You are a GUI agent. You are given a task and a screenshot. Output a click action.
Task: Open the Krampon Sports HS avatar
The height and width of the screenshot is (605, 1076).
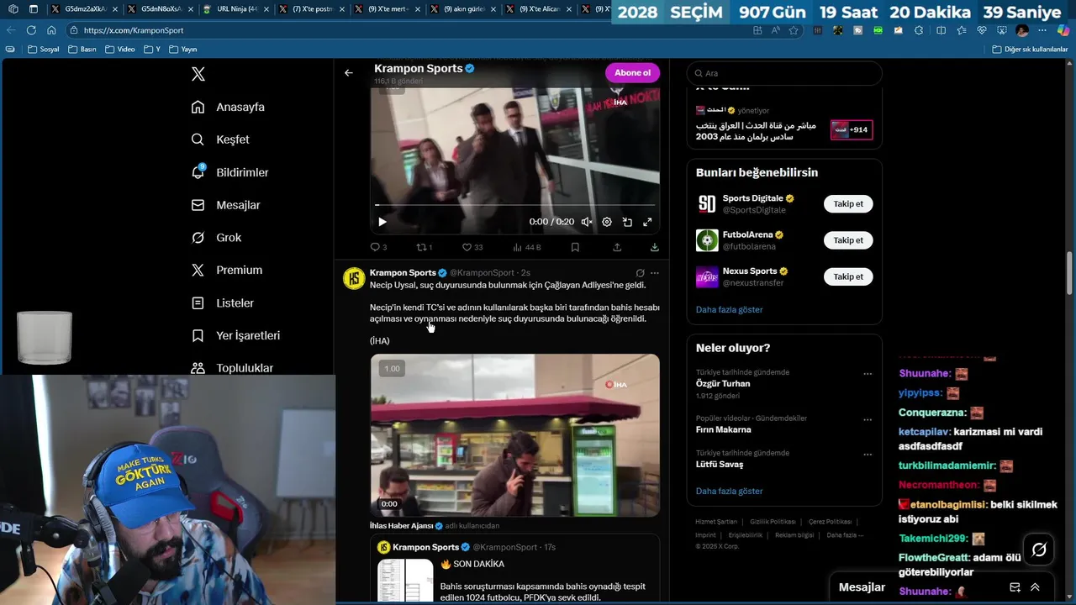(354, 278)
